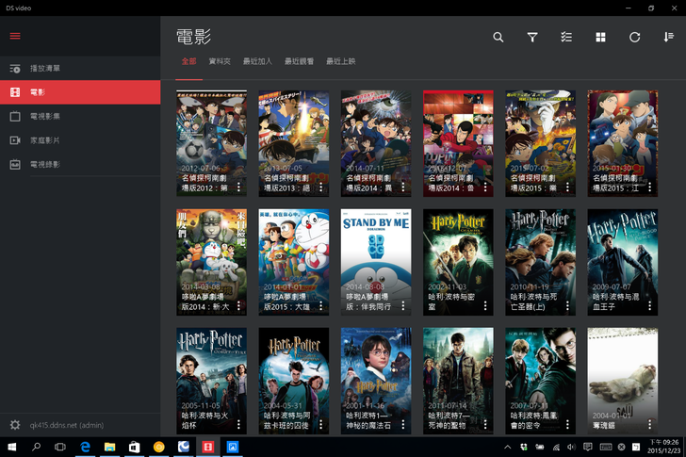
Task: Expand options menu for 名偵探柯南劇場版2012
Action: coord(238,187)
